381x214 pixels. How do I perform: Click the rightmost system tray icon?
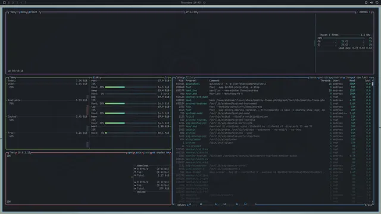coord(377,2)
